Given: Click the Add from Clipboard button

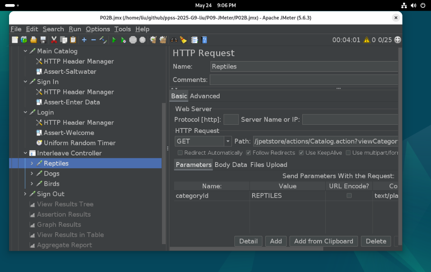Looking at the screenshot, I should [x=324, y=241].
